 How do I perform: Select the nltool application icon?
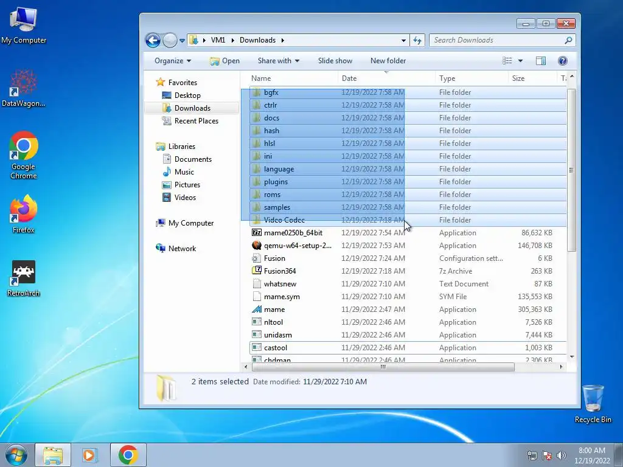[257, 322]
